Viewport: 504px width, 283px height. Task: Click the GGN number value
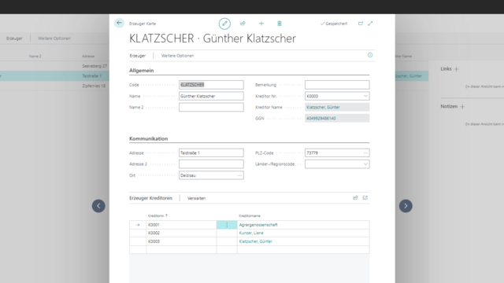pyautogui.click(x=321, y=119)
